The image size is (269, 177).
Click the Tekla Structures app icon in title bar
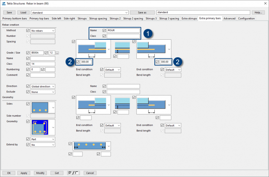point(4,3)
